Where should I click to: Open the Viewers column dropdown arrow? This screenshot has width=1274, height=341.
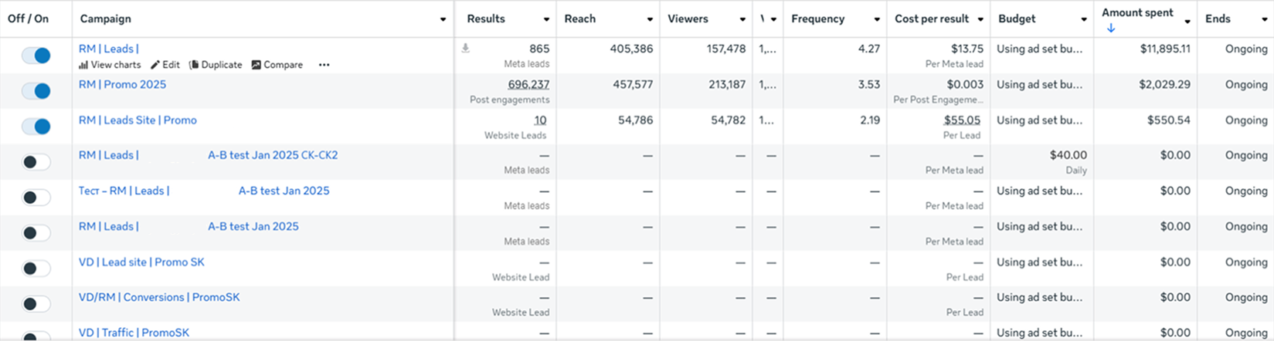pos(742,19)
